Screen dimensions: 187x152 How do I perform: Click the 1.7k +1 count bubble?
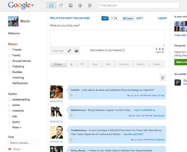coord(114,18)
